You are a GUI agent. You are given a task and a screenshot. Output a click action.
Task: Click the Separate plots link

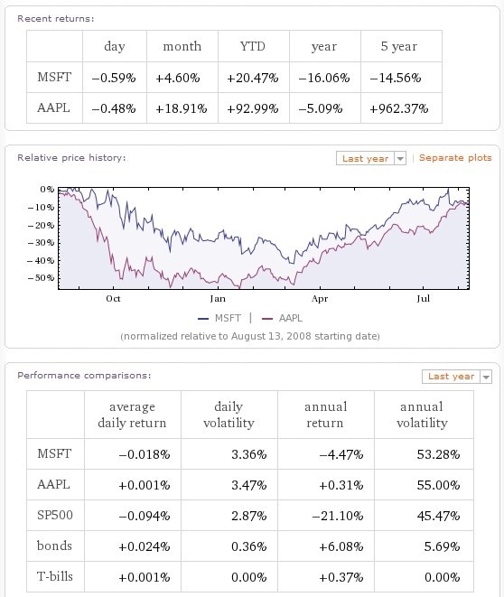pos(455,158)
